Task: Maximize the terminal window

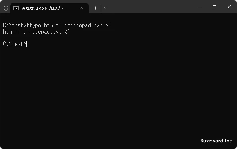Action: (214, 7)
